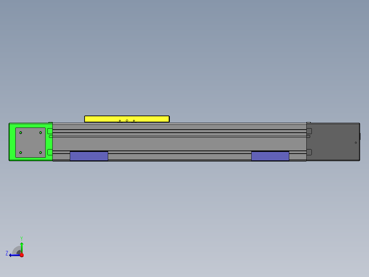This screenshot has width=369, height=277.
Task: Select the yellow carriage plate on the rail
Action: 127,119
